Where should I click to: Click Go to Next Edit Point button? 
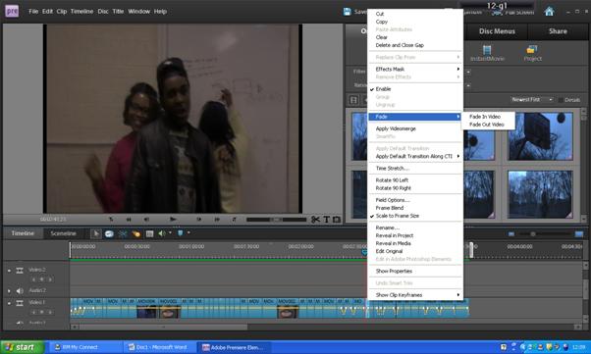[234, 220]
